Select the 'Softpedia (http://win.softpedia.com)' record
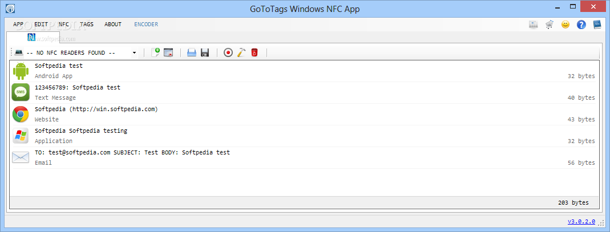 [x=304, y=114]
